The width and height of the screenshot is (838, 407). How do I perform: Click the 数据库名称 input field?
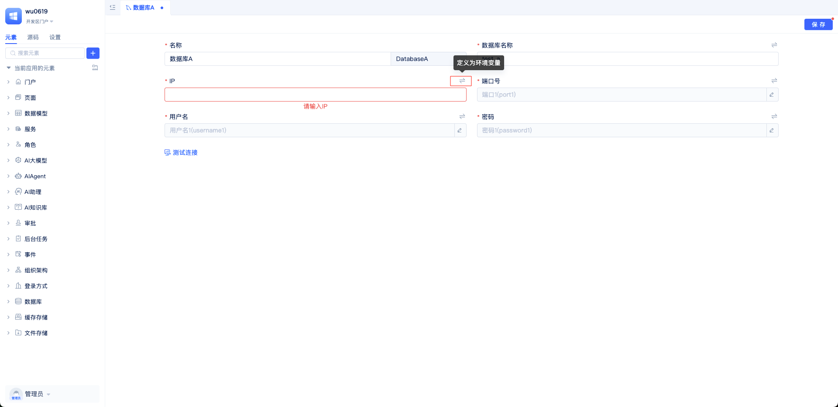pyautogui.click(x=628, y=59)
